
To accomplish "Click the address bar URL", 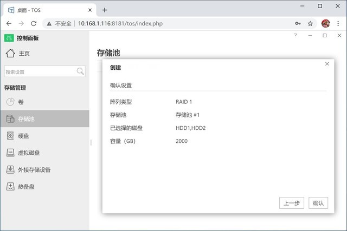I will [120, 23].
